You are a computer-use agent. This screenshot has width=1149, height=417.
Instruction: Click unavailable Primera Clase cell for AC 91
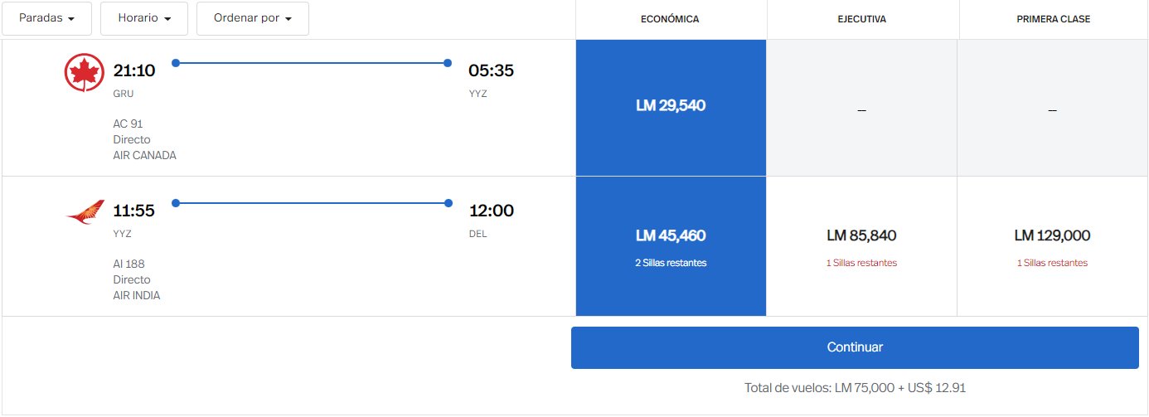(1053, 108)
